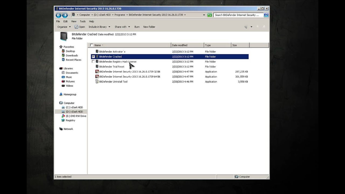Open the View menu
This screenshot has width=345, height=194.
click(74, 22)
